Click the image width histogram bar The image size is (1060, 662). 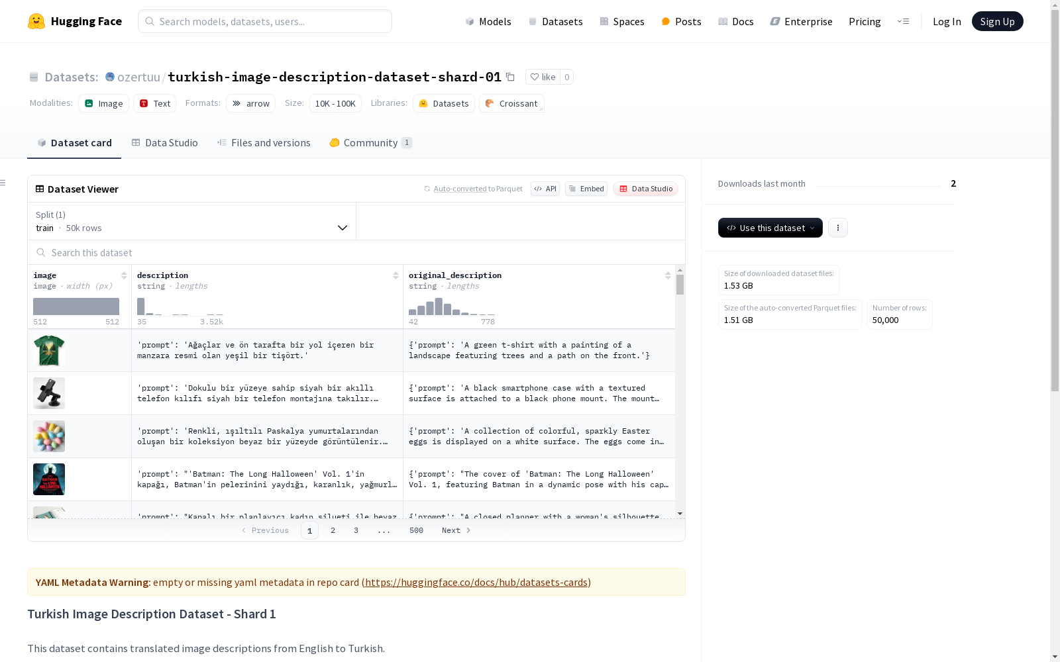[x=76, y=307]
